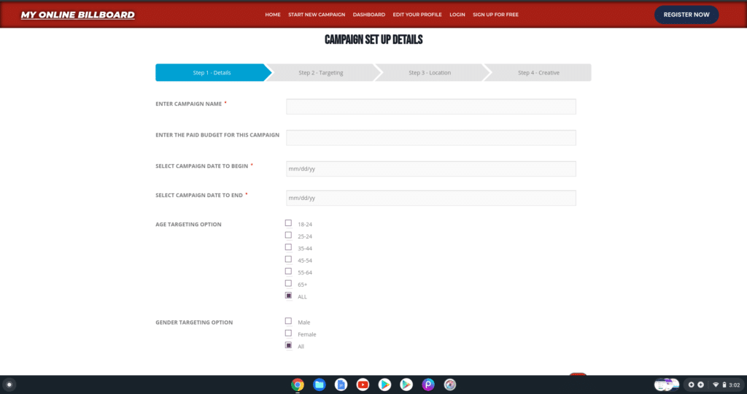Uncheck the All gender targeting checkbox
The height and width of the screenshot is (394, 747).
click(288, 345)
